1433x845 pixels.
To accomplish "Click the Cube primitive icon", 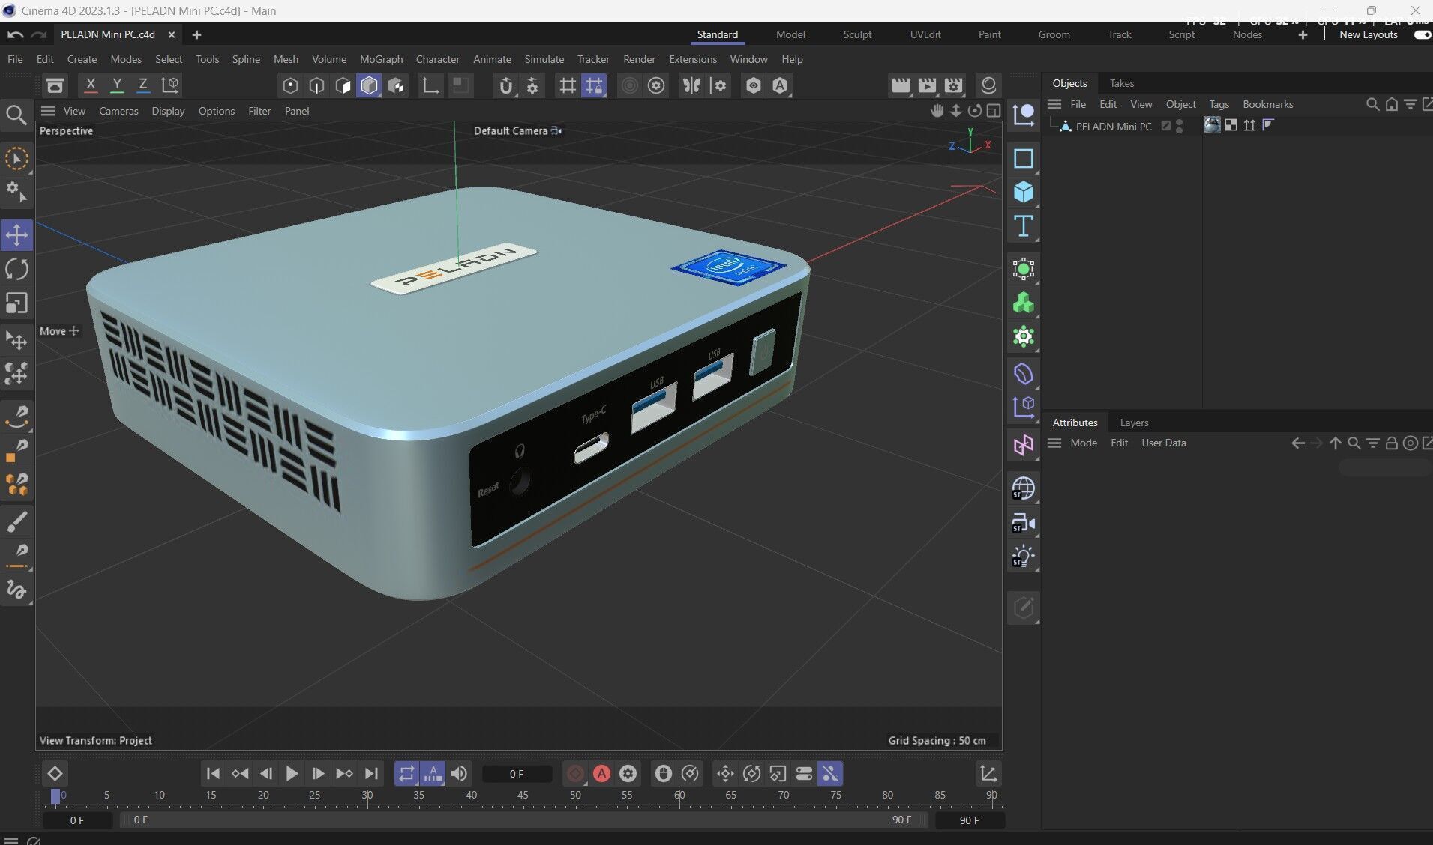I will tap(1024, 193).
